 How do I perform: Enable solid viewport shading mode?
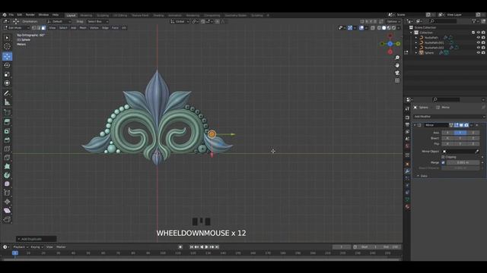click(384, 28)
